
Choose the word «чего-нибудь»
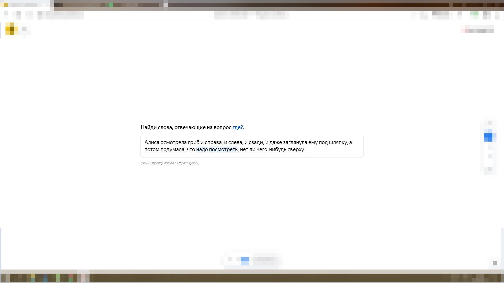271,150
